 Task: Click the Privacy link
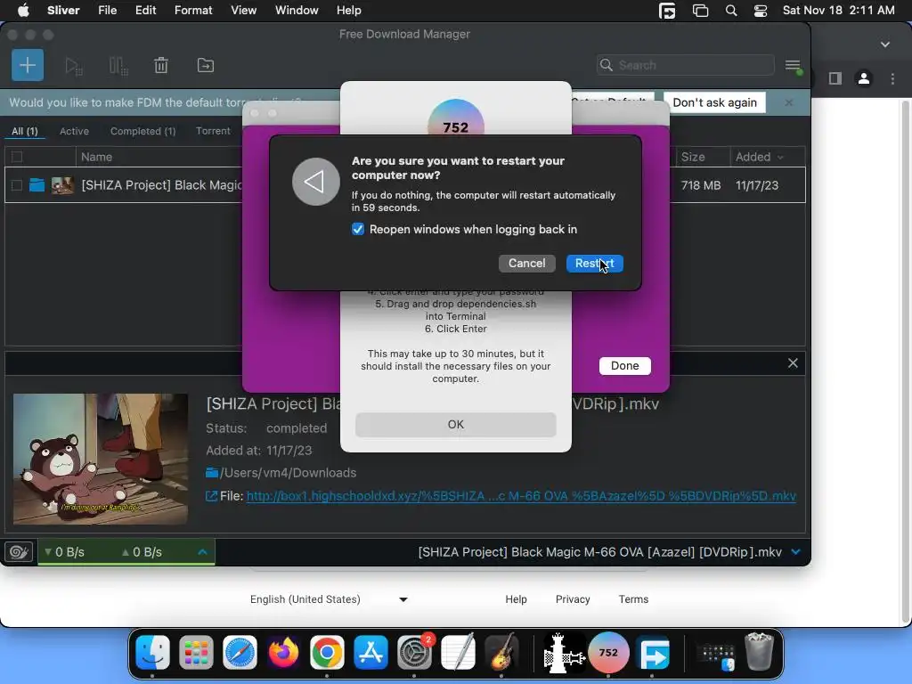(x=573, y=599)
